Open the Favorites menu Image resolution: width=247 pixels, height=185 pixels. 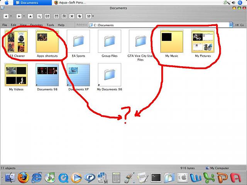pos(36,25)
